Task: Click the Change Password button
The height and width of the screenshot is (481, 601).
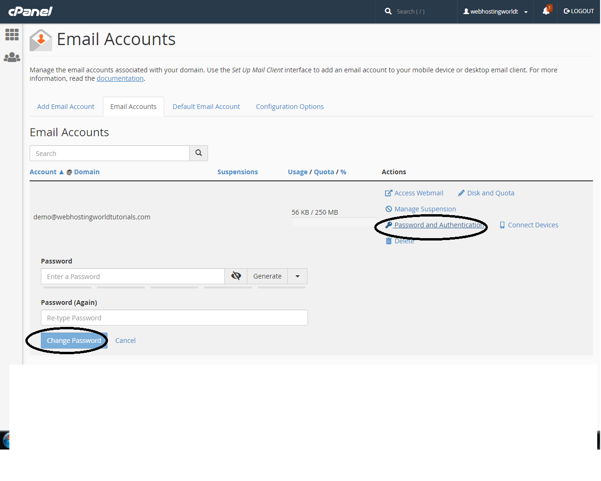Action: click(74, 340)
